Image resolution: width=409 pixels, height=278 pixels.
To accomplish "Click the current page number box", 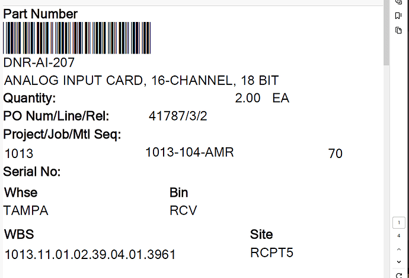I will [x=399, y=224].
